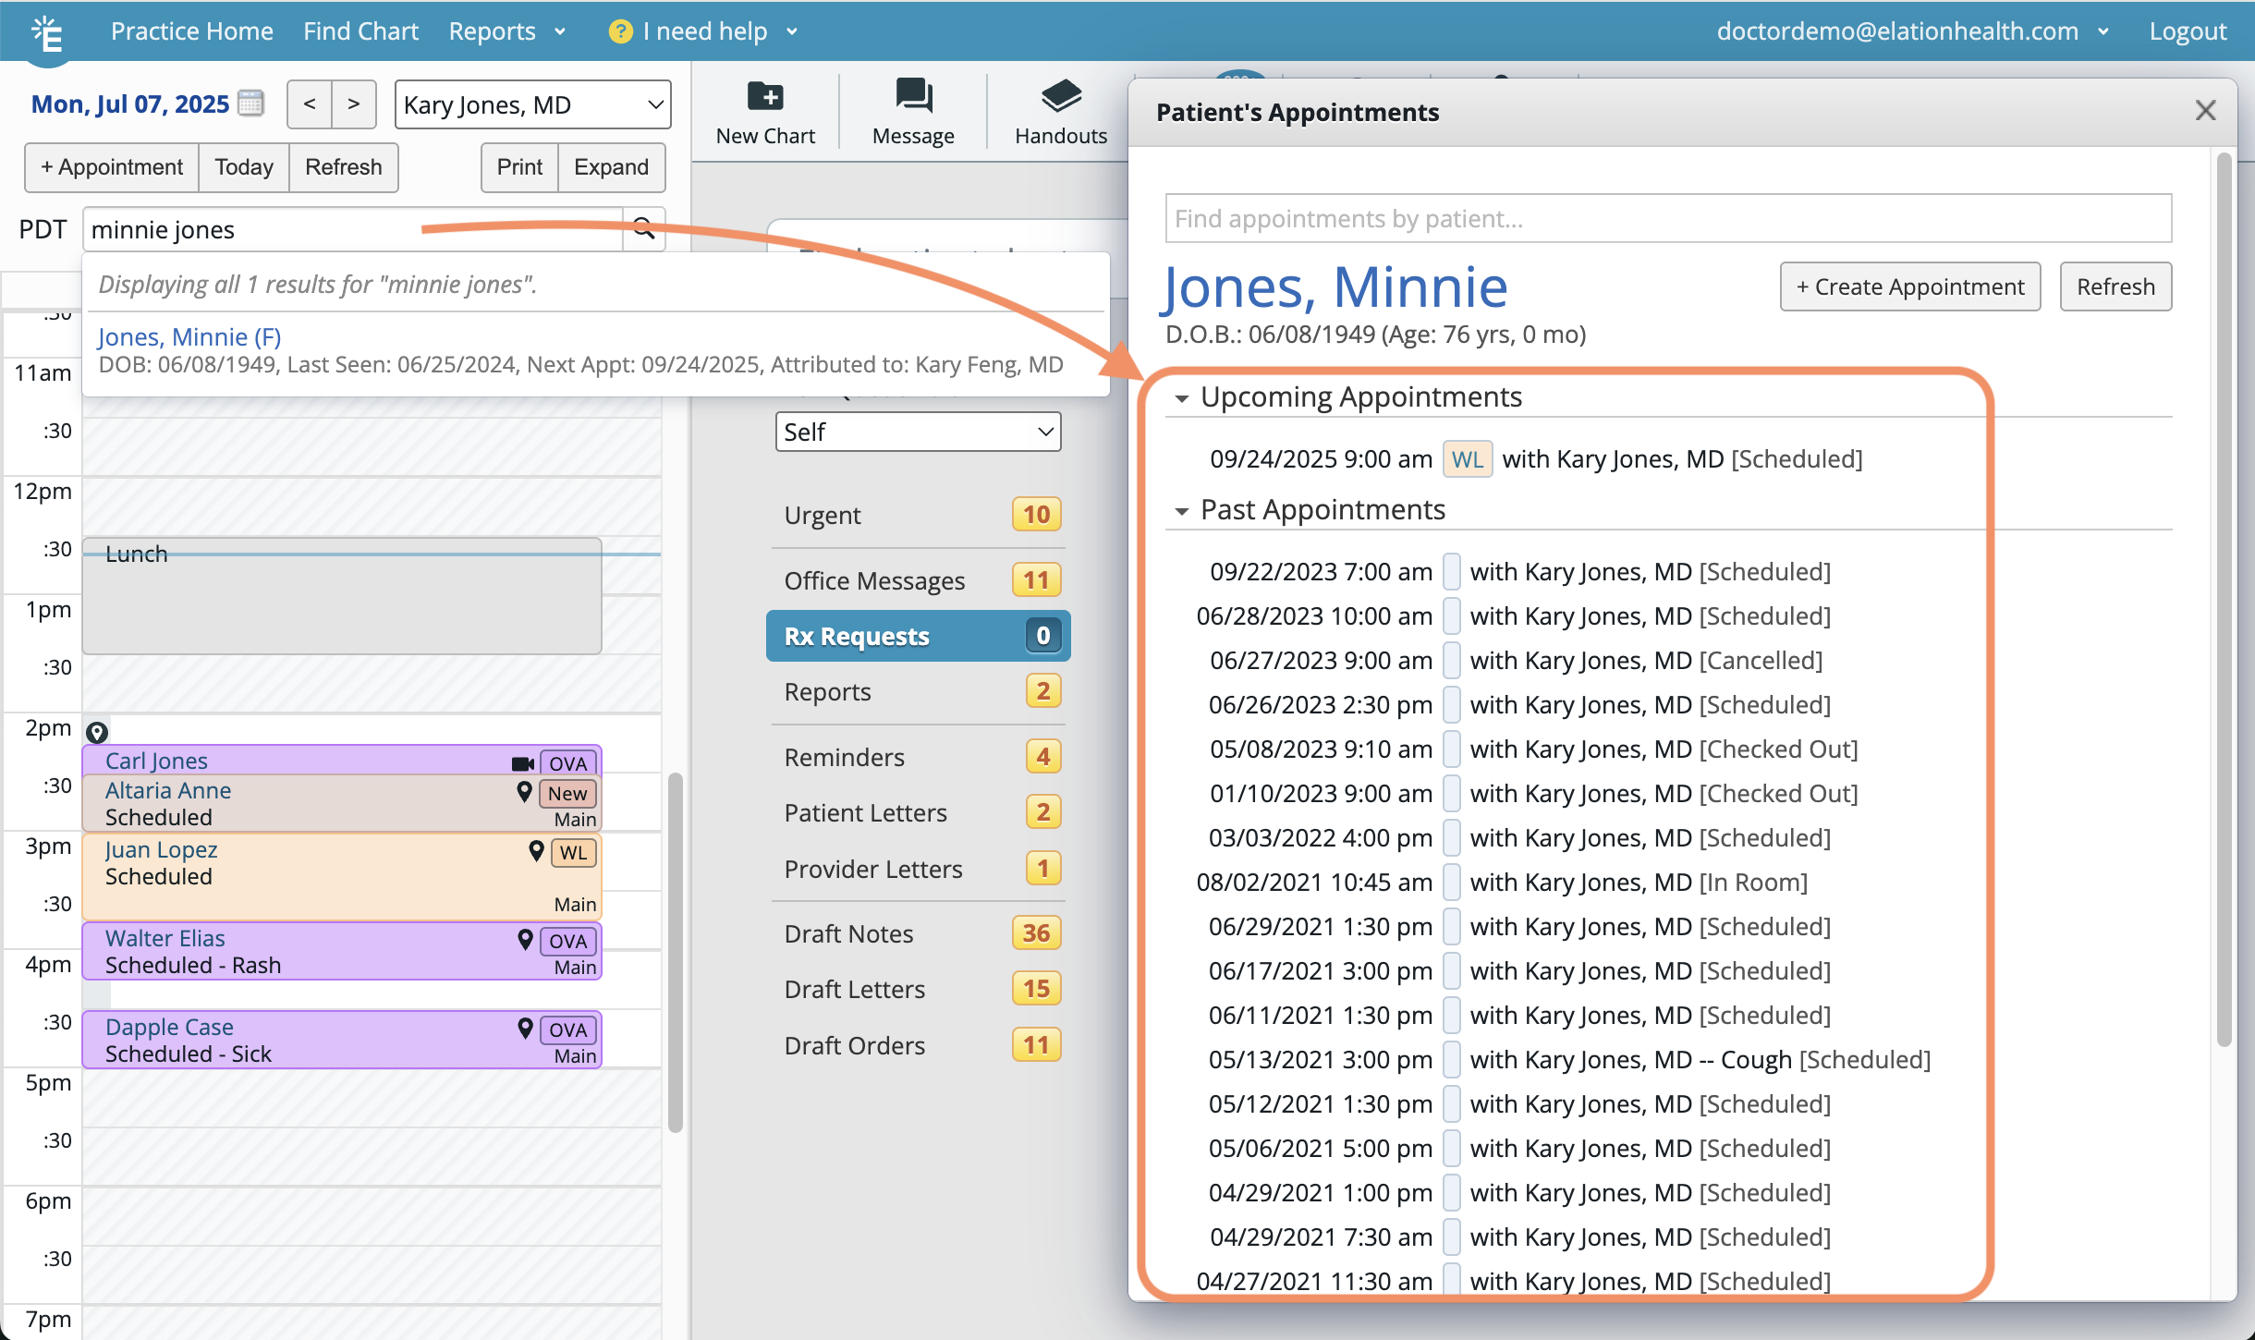Image resolution: width=2255 pixels, height=1340 pixels.
Task: Click the Elation logo icon
Action: [x=48, y=35]
